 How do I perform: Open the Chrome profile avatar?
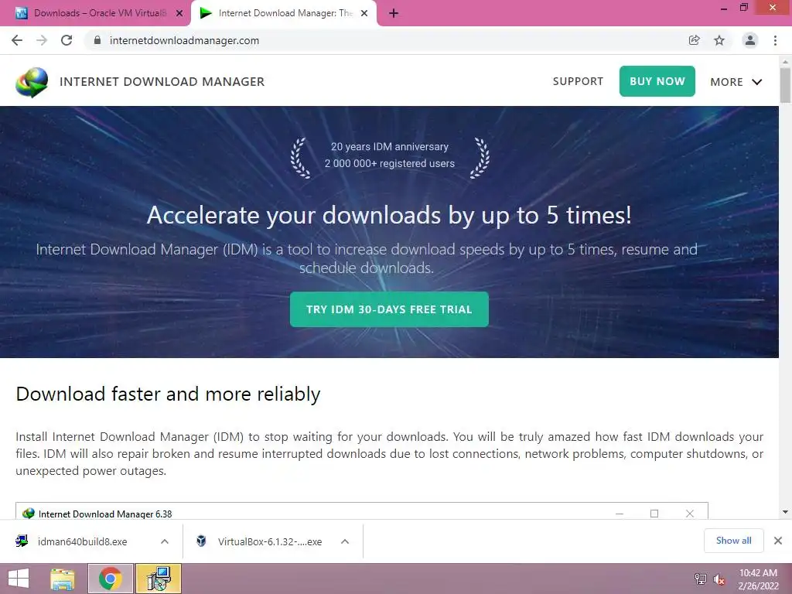pos(750,40)
